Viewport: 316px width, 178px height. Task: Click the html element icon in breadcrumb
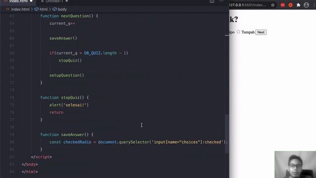coord(37,9)
